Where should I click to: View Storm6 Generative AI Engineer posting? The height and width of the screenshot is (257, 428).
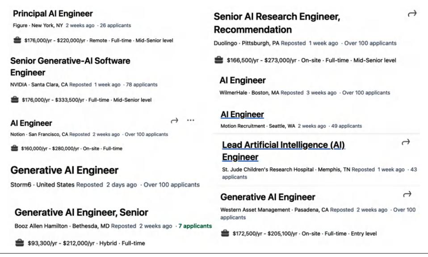(x=64, y=170)
